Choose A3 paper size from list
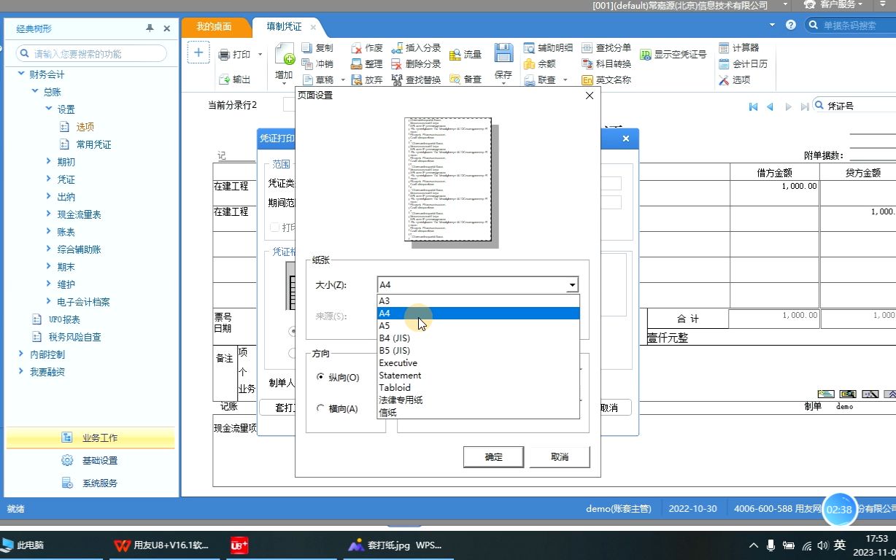The height and width of the screenshot is (560, 896). (x=478, y=300)
